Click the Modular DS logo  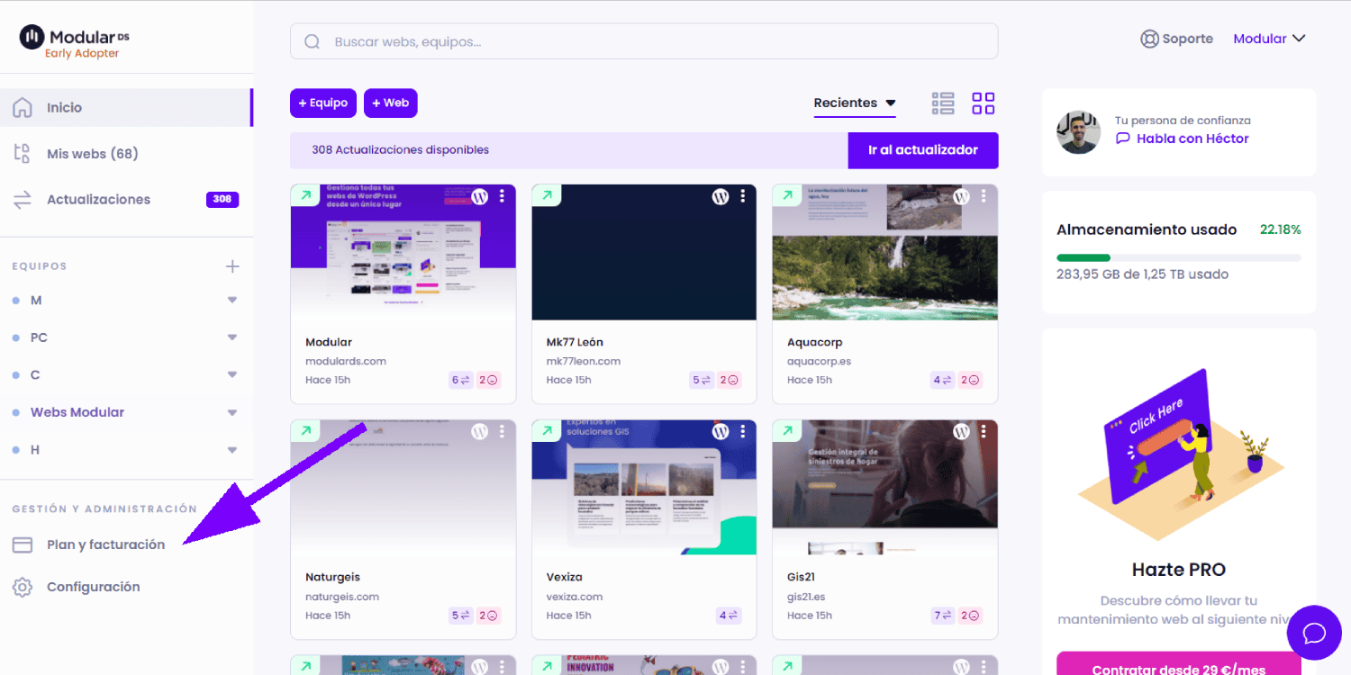point(75,41)
